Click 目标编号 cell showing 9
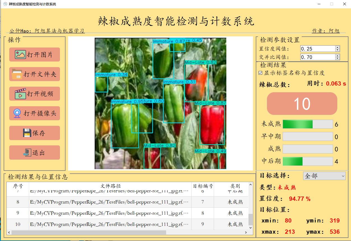Image resolution: width=351 pixels, height=241 pixels. point(203,224)
